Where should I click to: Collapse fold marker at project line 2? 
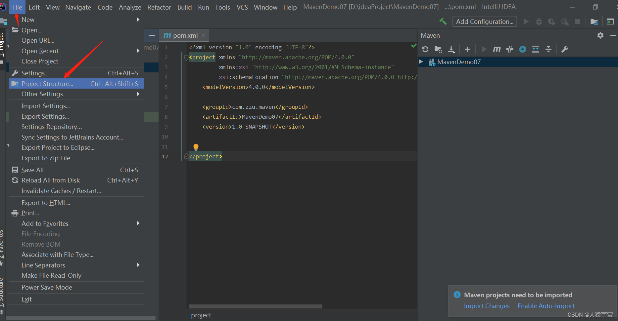click(186, 58)
